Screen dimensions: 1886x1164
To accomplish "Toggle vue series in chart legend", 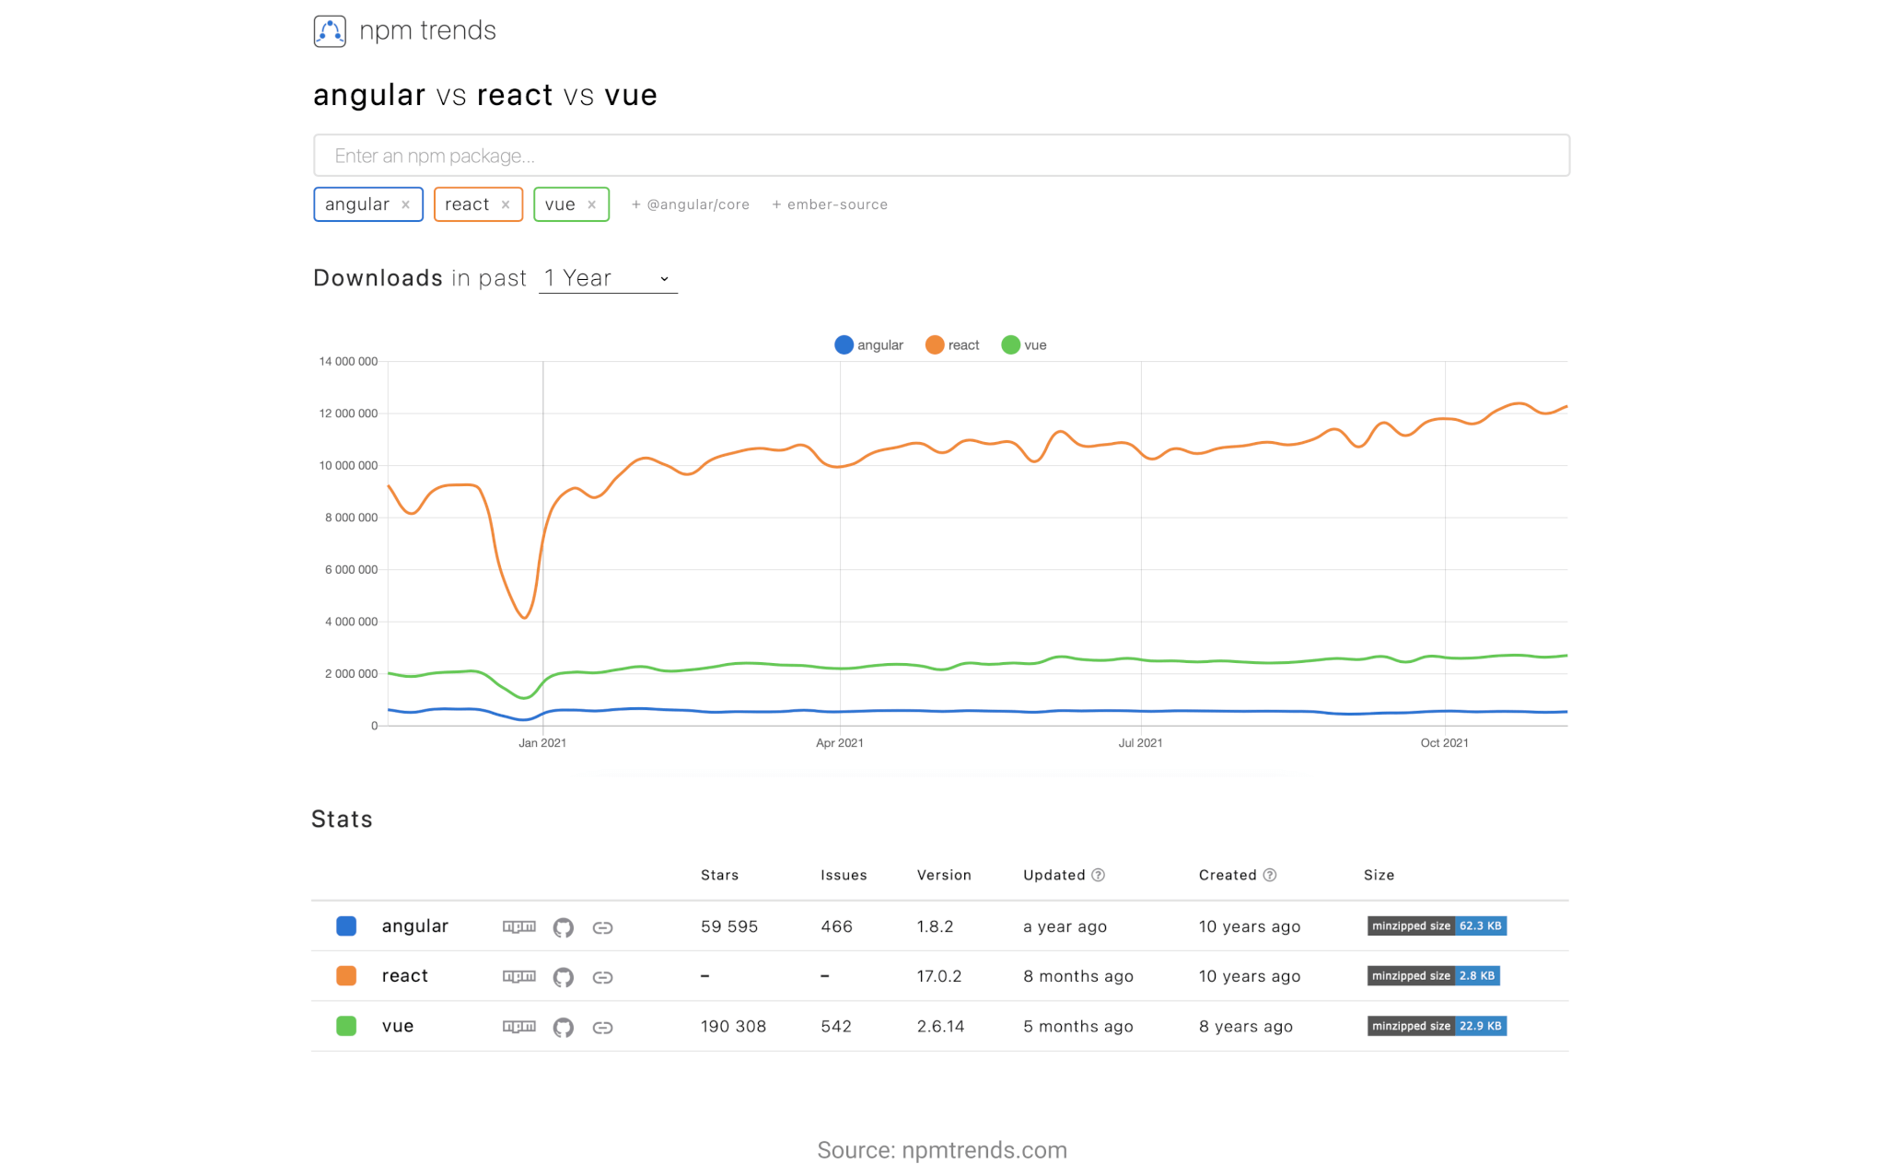I will [1023, 344].
